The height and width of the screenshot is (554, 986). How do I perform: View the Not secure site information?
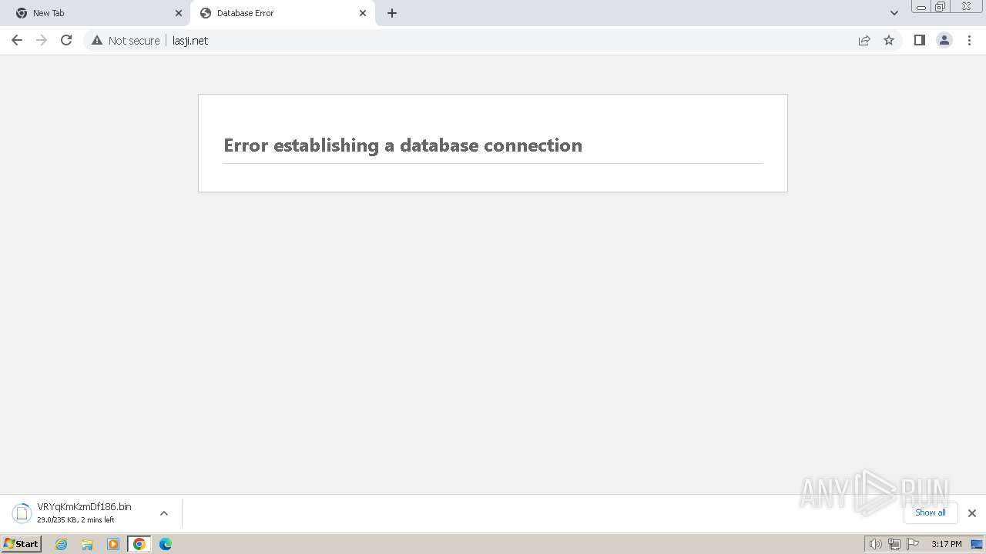click(x=126, y=40)
